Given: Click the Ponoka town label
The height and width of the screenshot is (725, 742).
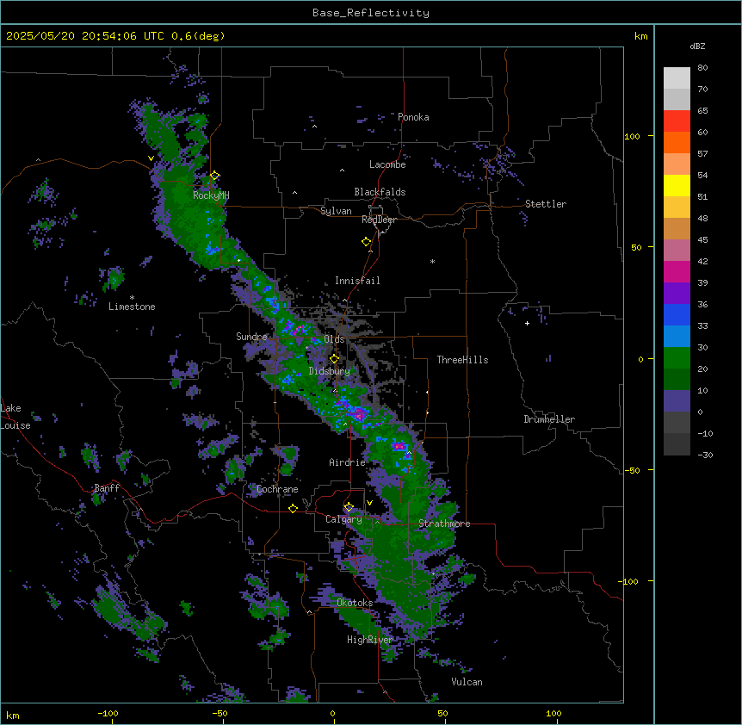Looking at the screenshot, I should (413, 117).
